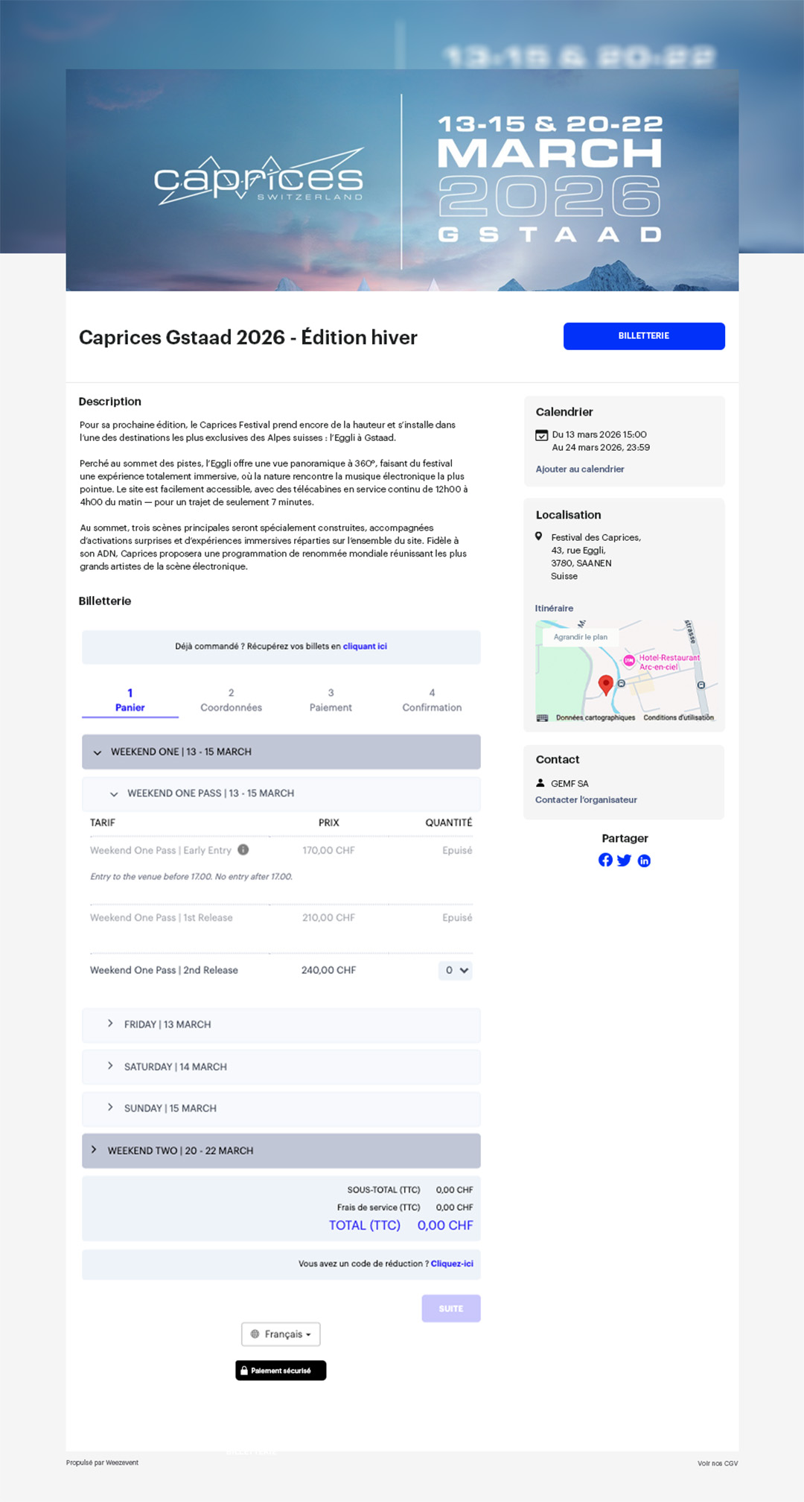804x1502 pixels.
Task: Click Ajouter au calendrier link
Action: click(x=580, y=469)
